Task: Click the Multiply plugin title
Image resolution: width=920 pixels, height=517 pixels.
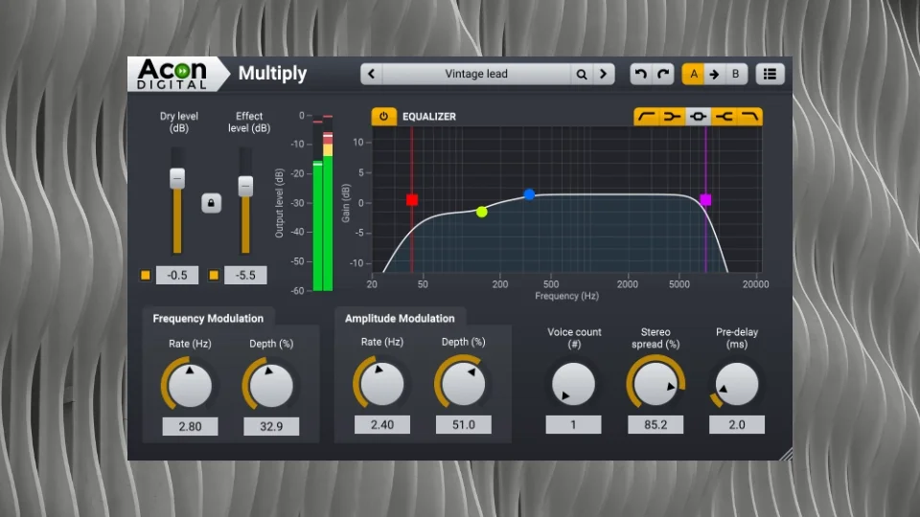Action: point(272,74)
